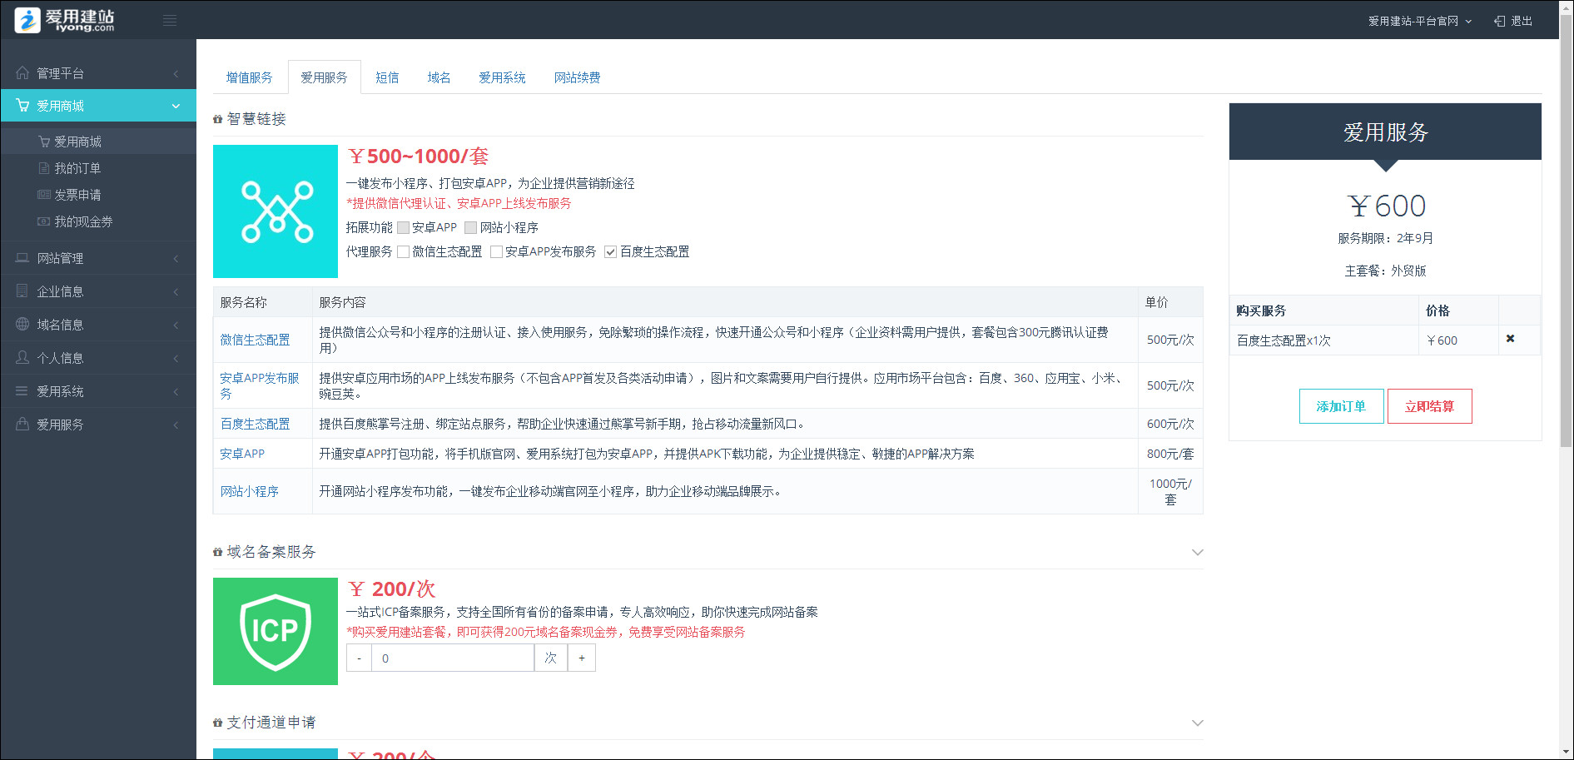Click the 爱用建站 iyong.com logo

pyautogui.click(x=65, y=20)
